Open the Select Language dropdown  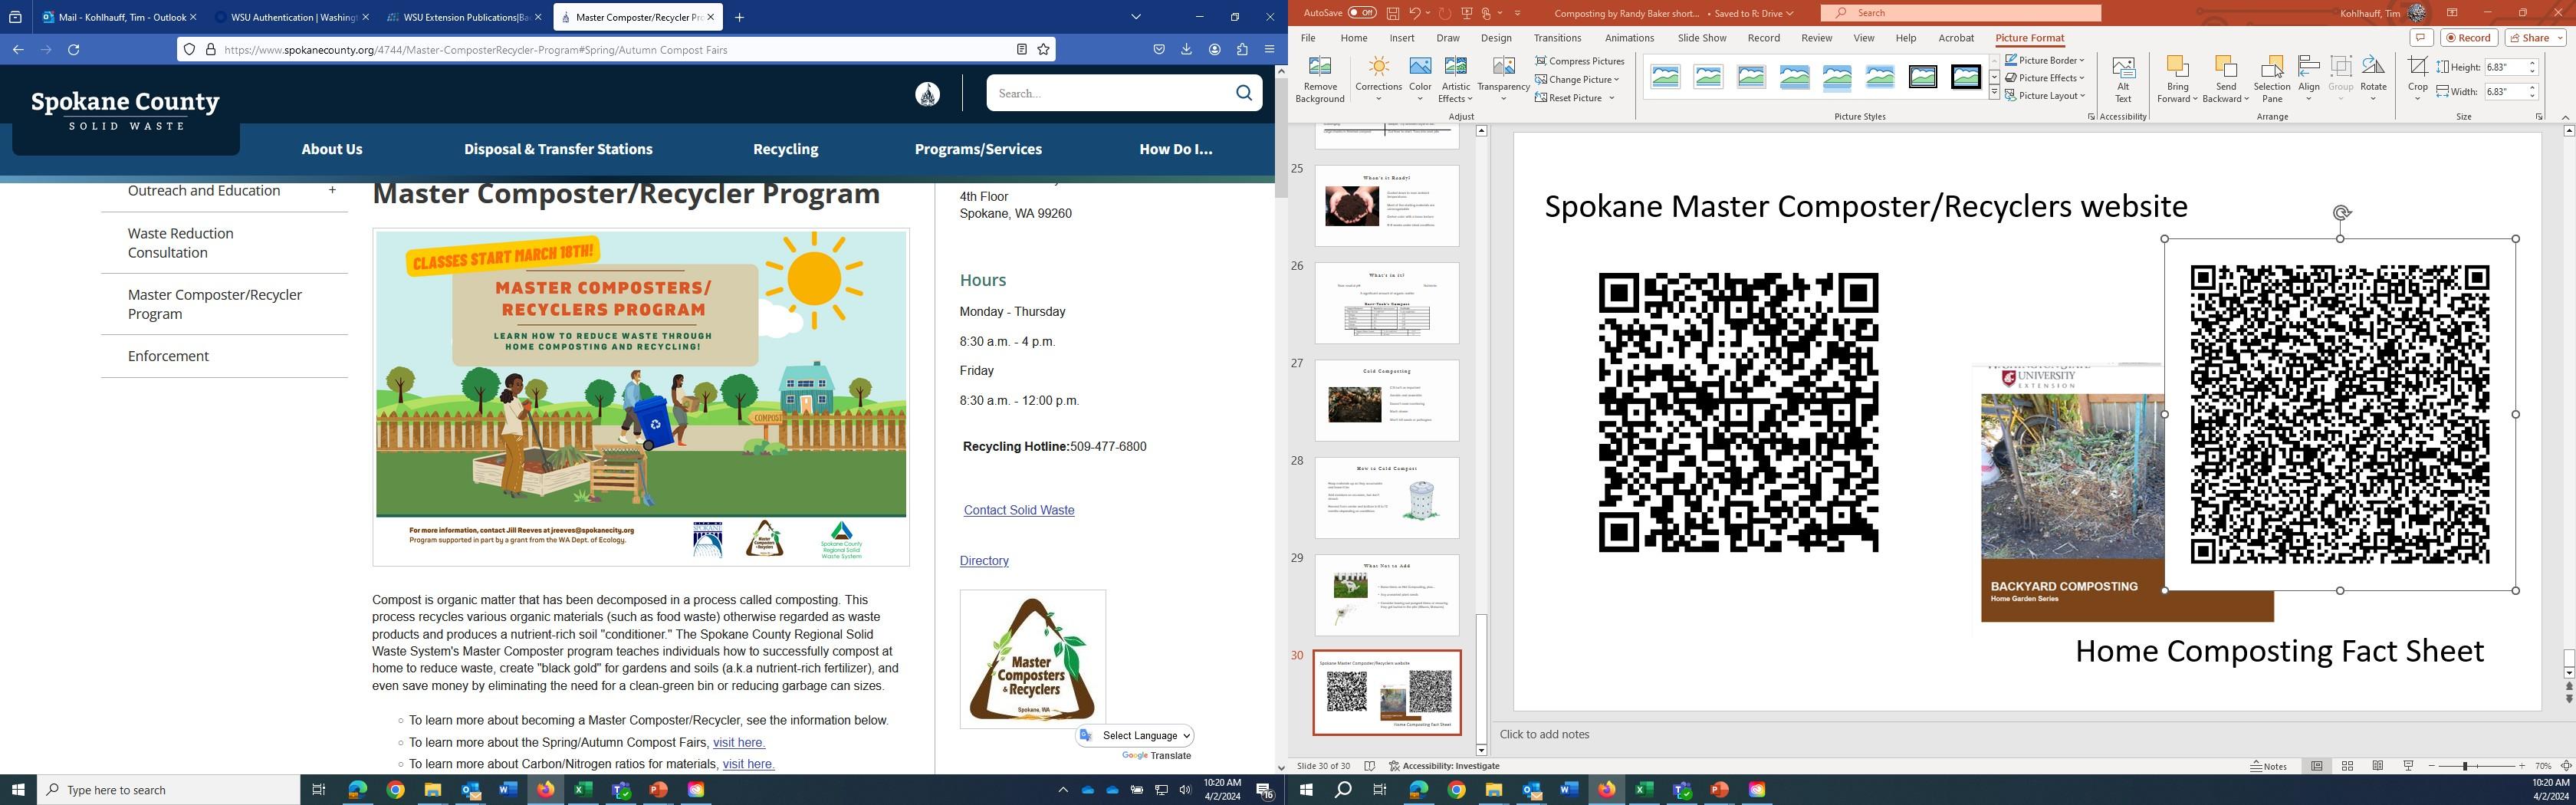coord(1136,735)
